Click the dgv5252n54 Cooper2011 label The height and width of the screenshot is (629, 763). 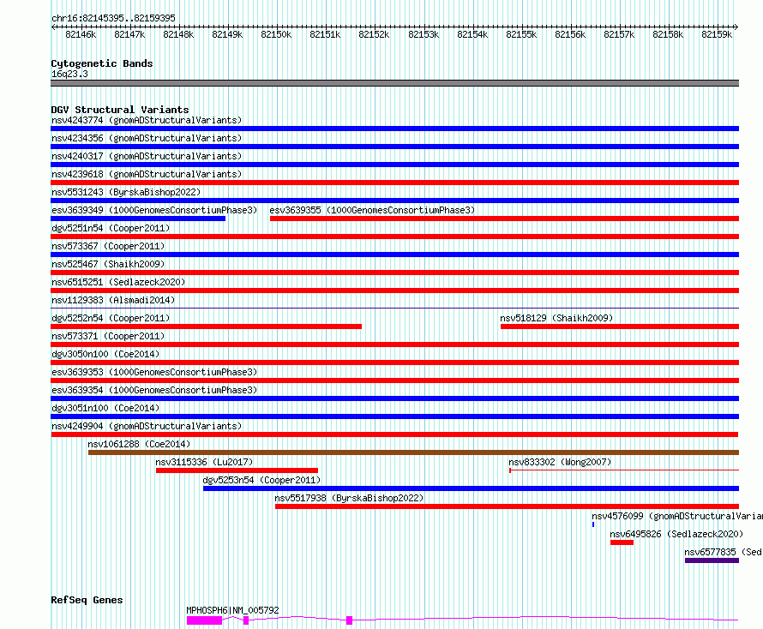click(x=111, y=318)
